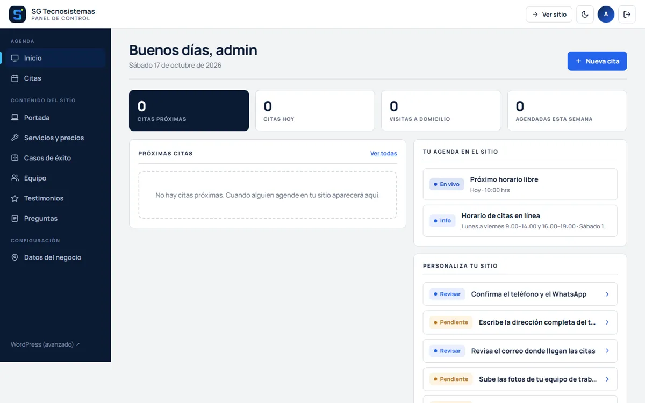This screenshot has height=403, width=645.
Task: Click the star icon beside Testimonios
Action: click(15, 198)
